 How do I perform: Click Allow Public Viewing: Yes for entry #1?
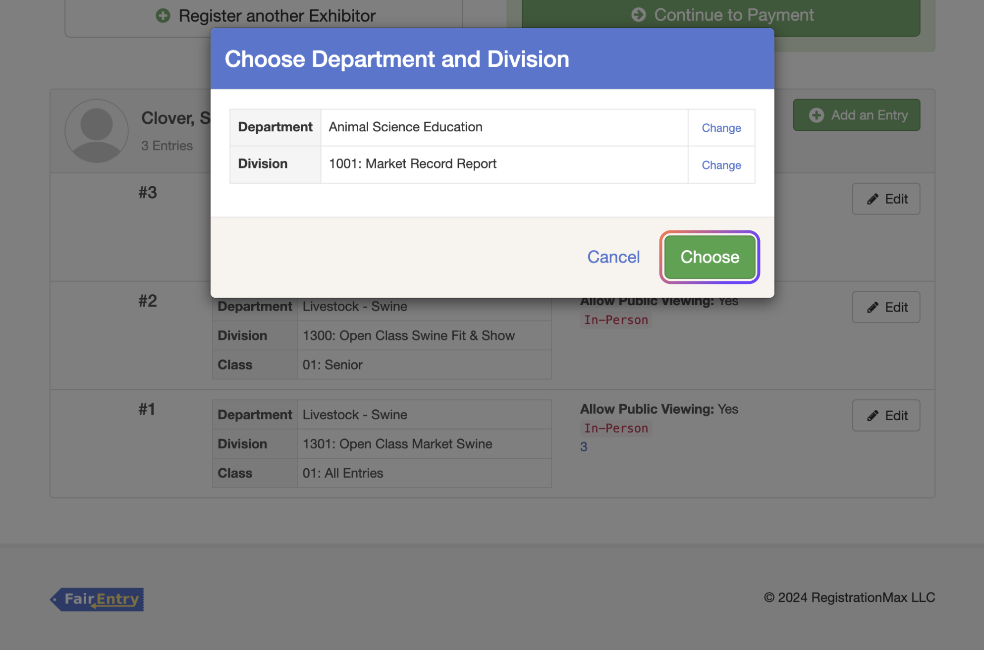[659, 409]
